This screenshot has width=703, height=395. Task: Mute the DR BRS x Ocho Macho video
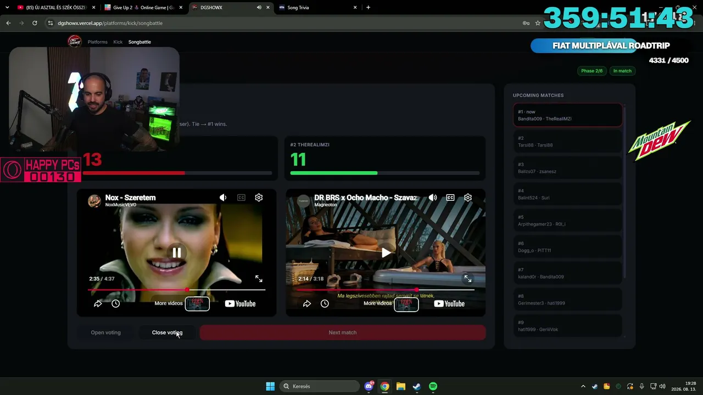[x=433, y=198]
